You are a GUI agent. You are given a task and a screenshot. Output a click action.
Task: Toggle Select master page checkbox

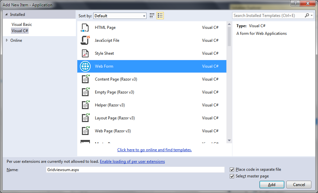tap(232, 176)
